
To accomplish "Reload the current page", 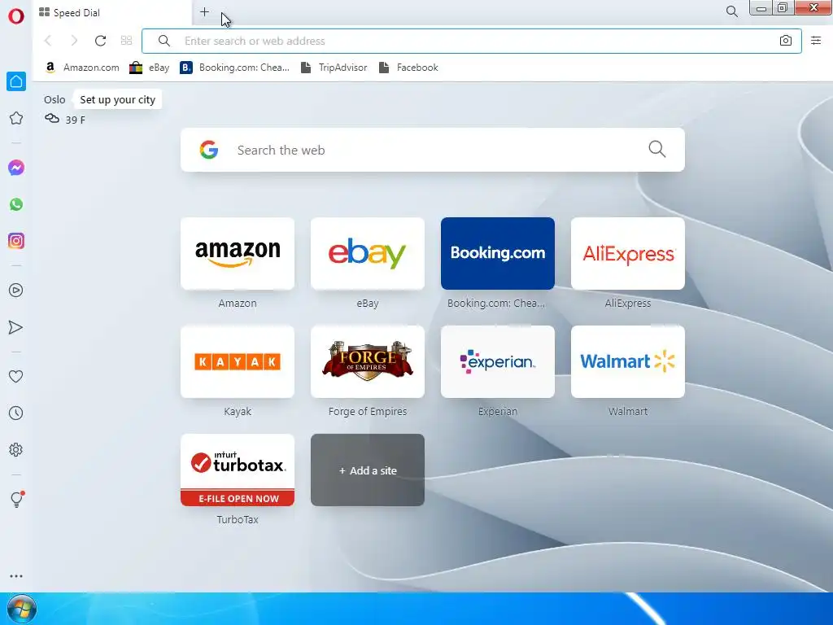I will (x=100, y=41).
